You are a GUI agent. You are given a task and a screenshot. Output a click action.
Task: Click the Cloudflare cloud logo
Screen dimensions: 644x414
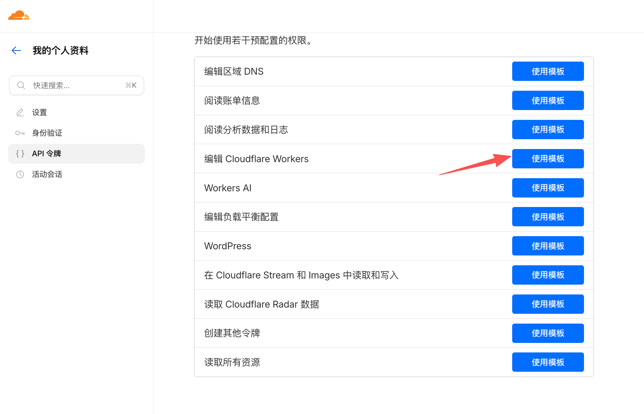[19, 15]
